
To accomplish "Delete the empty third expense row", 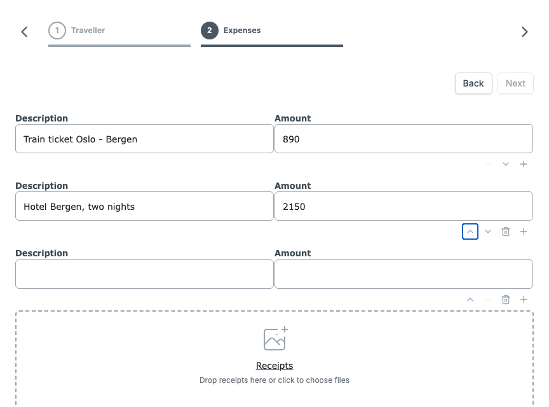I will click(x=506, y=300).
